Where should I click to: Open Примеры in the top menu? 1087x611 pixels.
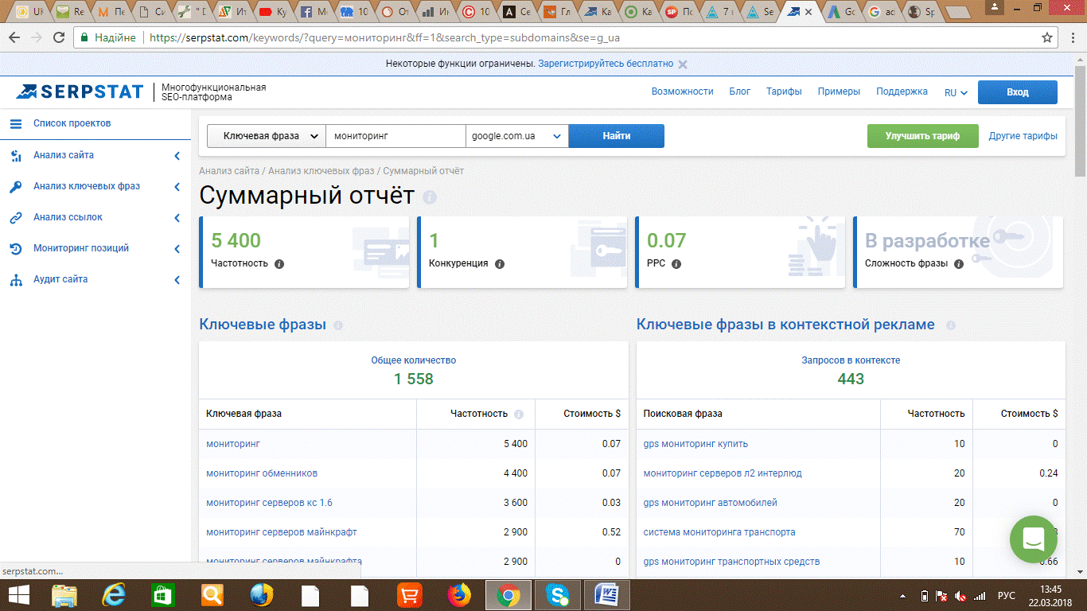[x=839, y=91]
